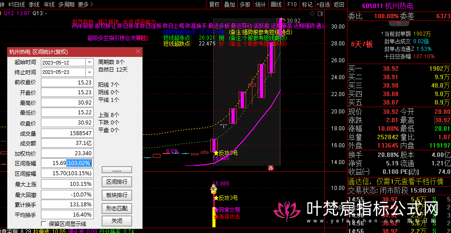
Task: Click the ...... button in the dialog
Action: [117, 170]
